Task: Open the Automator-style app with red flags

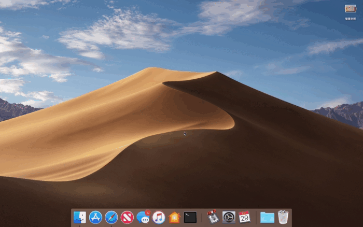Action: pos(213,217)
